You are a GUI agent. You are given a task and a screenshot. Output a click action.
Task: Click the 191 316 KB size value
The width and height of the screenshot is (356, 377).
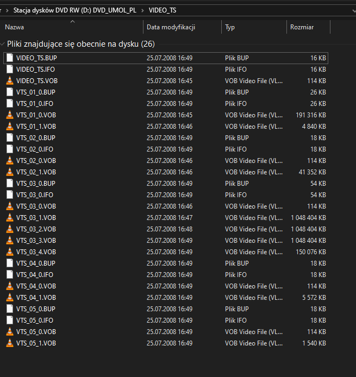coord(311,115)
